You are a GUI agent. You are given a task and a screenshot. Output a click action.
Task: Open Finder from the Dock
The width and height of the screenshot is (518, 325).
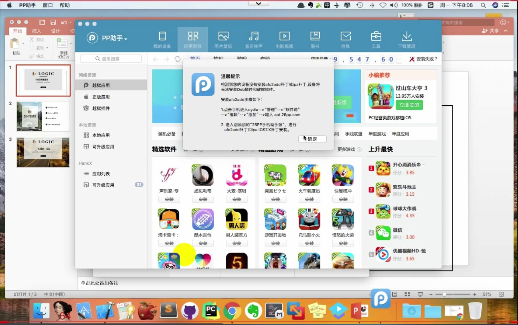(x=42, y=311)
